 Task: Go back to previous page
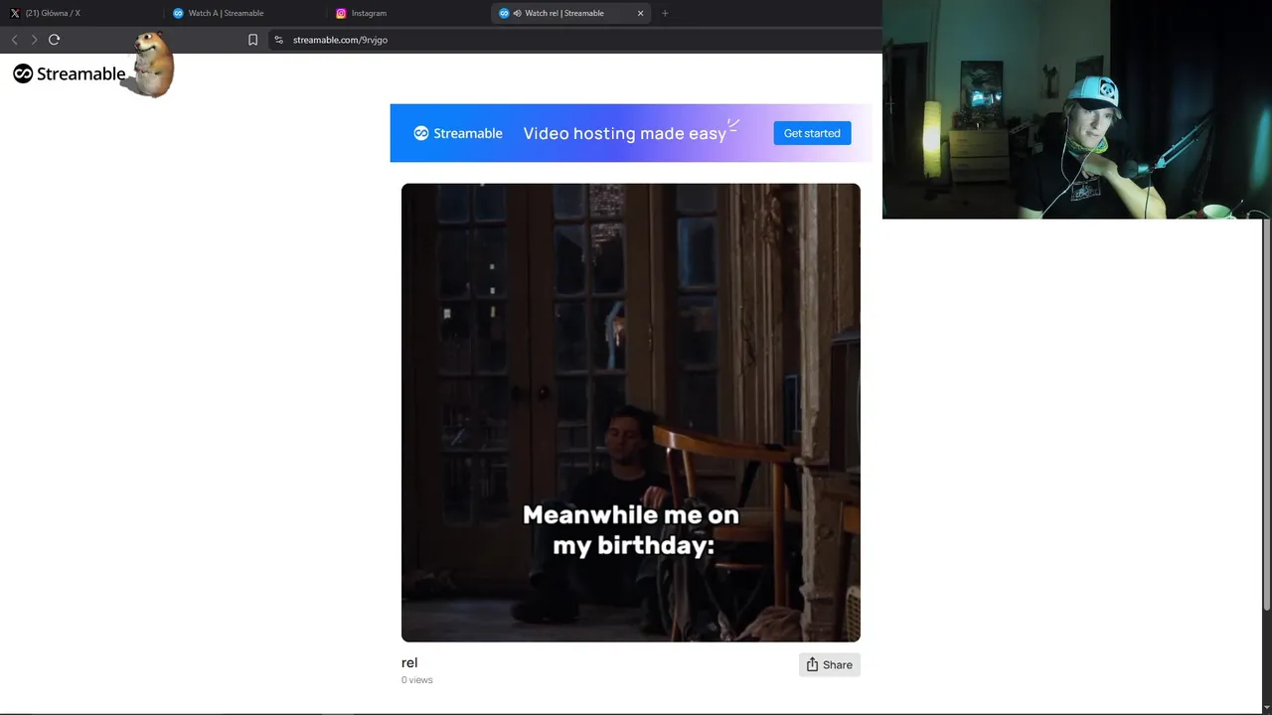[x=14, y=40]
